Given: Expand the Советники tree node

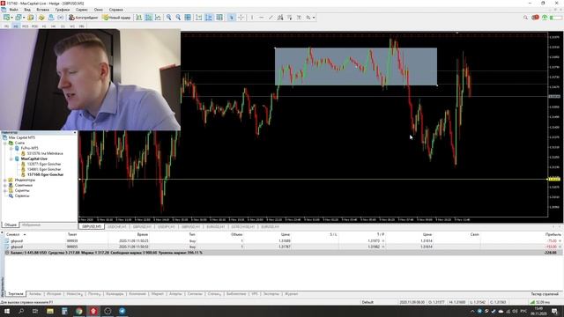Looking at the screenshot, I should [x=5, y=186].
